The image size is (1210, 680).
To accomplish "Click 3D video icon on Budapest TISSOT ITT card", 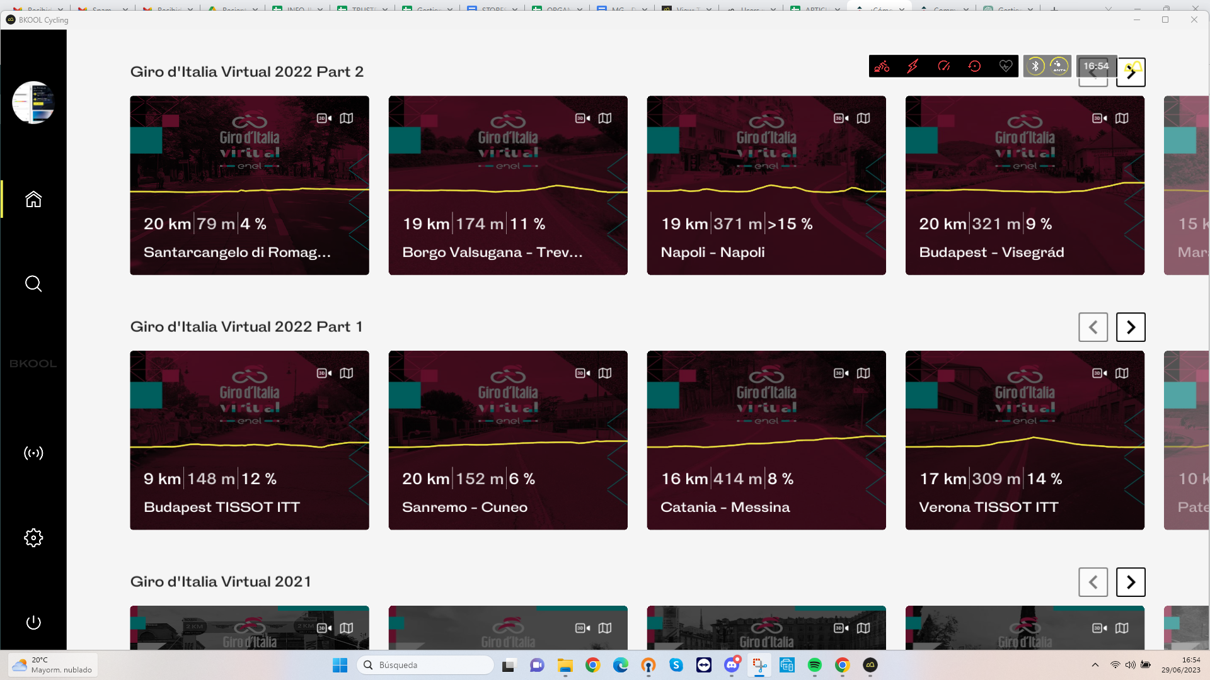I will [x=324, y=373].
